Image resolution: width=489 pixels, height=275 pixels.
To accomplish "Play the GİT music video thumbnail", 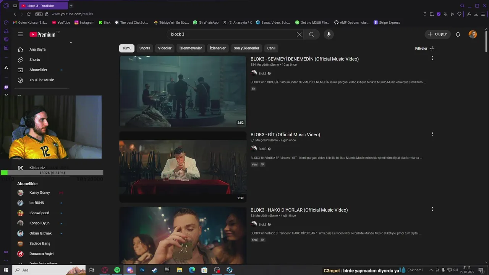I will click(x=183, y=167).
